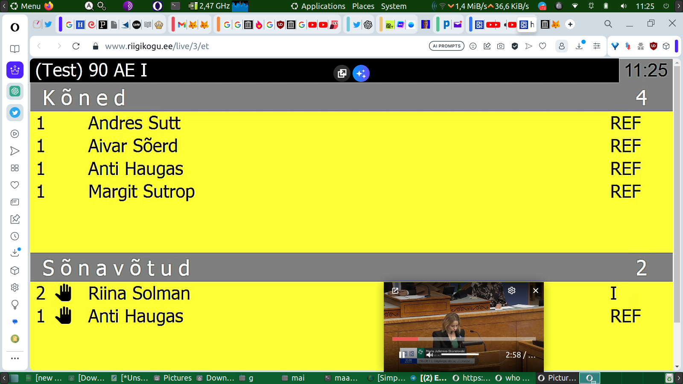Open Downloads in the sidebar
The height and width of the screenshot is (384, 683).
[15, 253]
